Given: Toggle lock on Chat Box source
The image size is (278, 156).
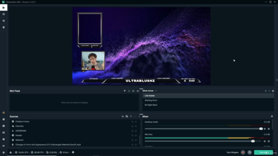Looking at the screenshot, I should click(132, 126).
